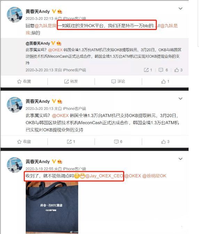The width and height of the screenshot is (199, 234).
Task: Click the repost icon on the first post
Action: [66, 82]
